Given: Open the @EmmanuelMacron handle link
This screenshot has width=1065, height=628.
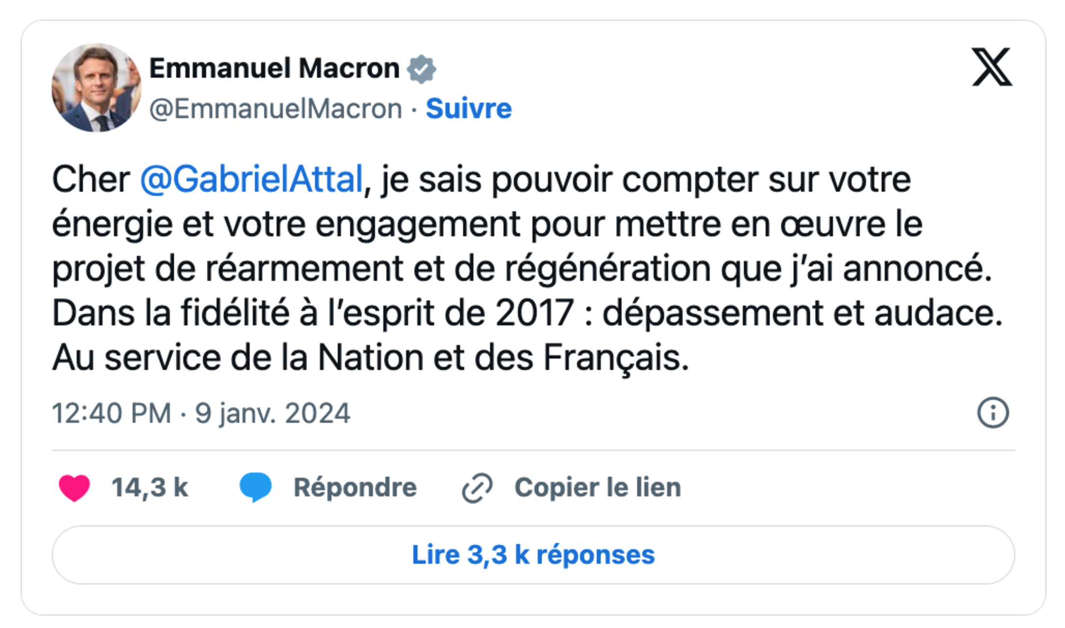Looking at the screenshot, I should tap(275, 108).
